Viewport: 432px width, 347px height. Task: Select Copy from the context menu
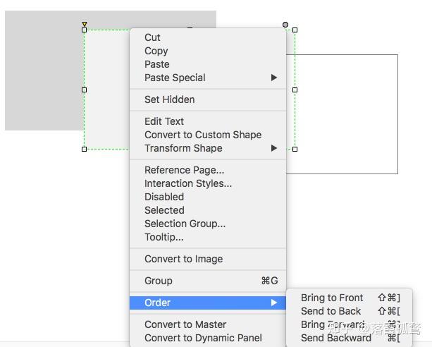(x=156, y=51)
